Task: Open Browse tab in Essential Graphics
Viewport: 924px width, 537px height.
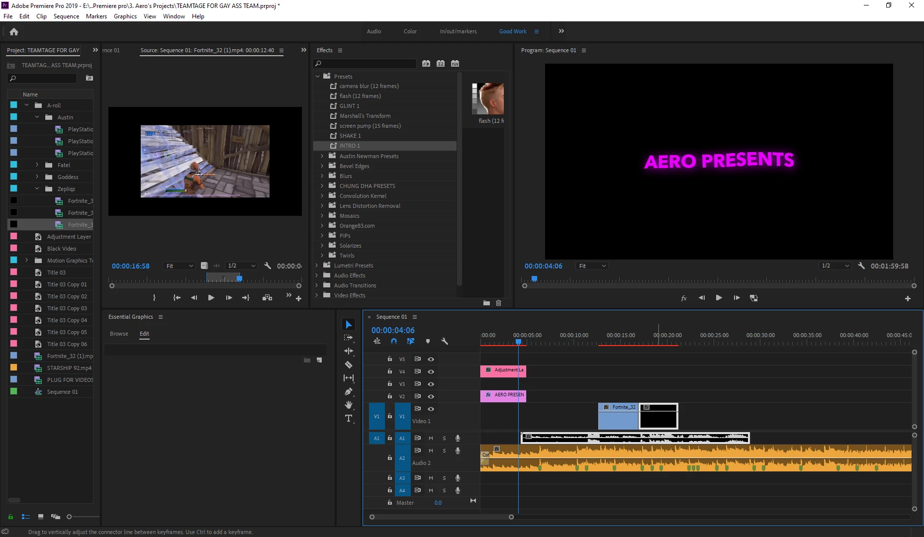Action: [x=119, y=334]
